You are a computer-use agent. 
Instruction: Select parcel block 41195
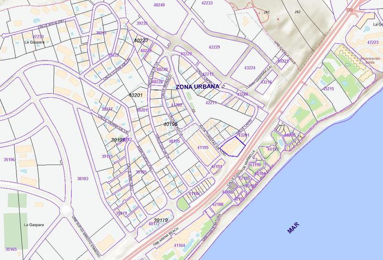(x=202, y=148)
